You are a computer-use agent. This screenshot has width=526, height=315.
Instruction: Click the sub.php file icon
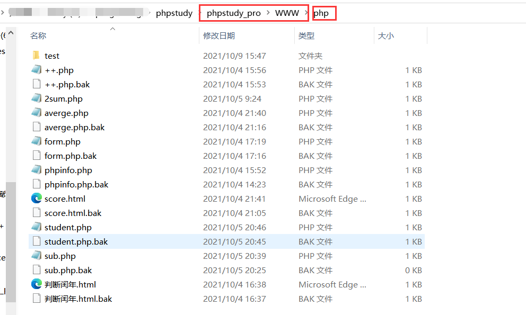click(36, 255)
